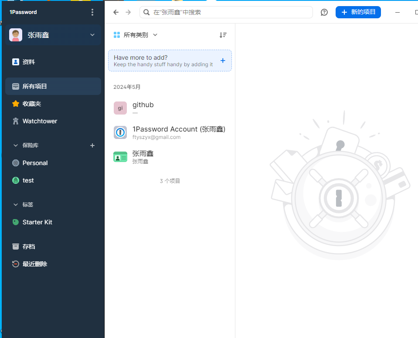Collapse the 保险库 vaults section
418x338 pixels.
(16, 145)
